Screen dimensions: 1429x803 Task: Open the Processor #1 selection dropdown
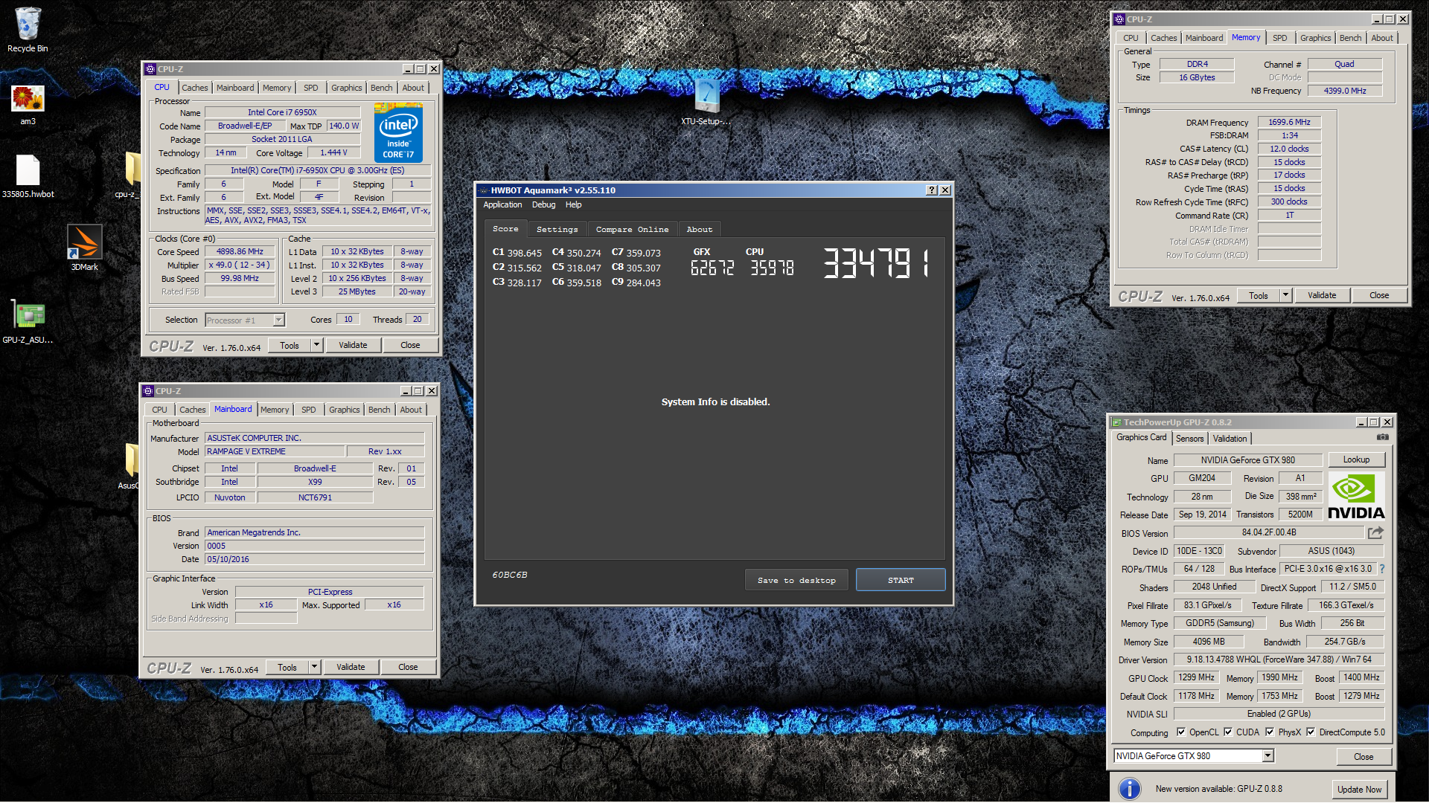pos(245,320)
